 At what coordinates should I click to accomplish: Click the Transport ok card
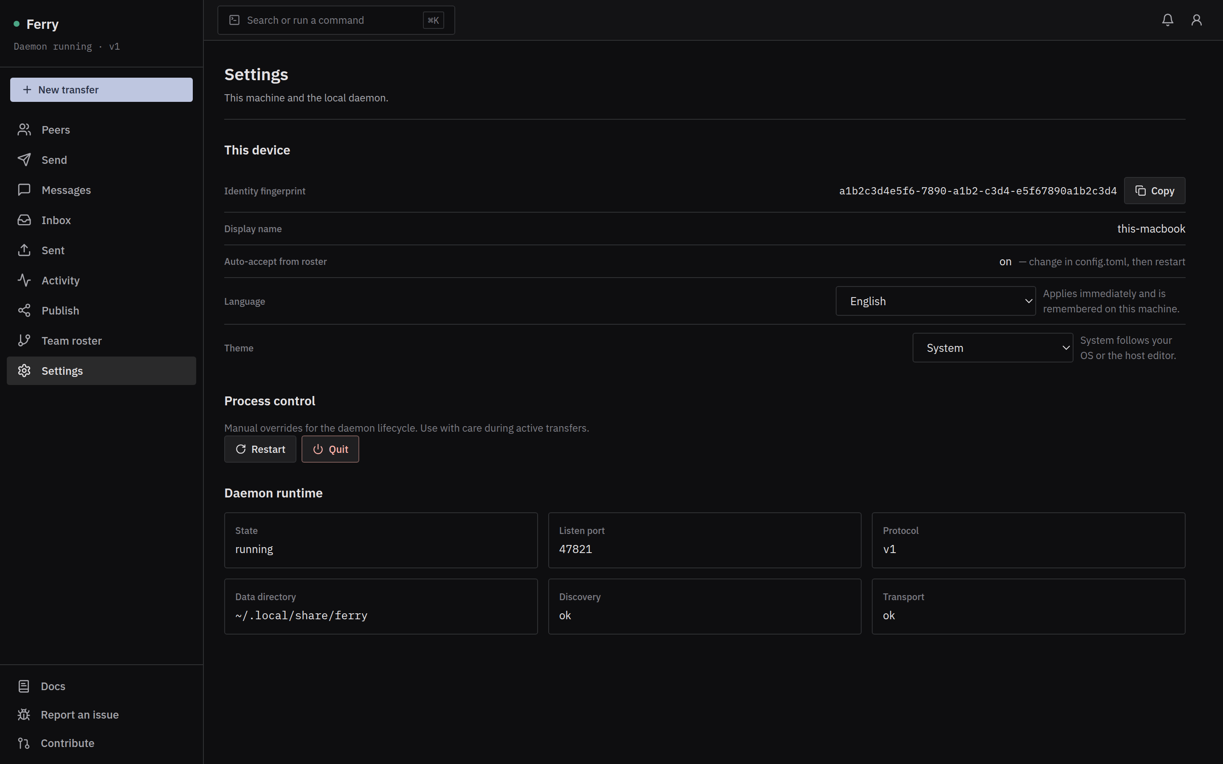point(1028,607)
